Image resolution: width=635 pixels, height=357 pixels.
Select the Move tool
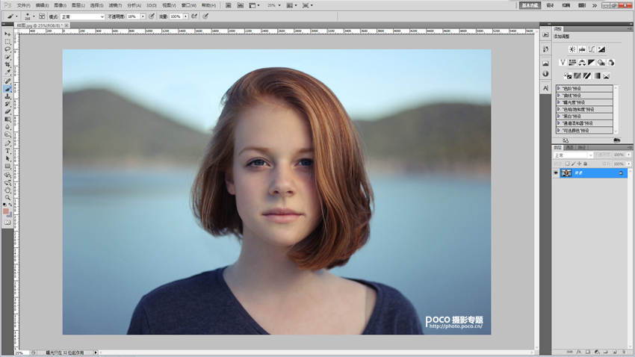point(7,34)
